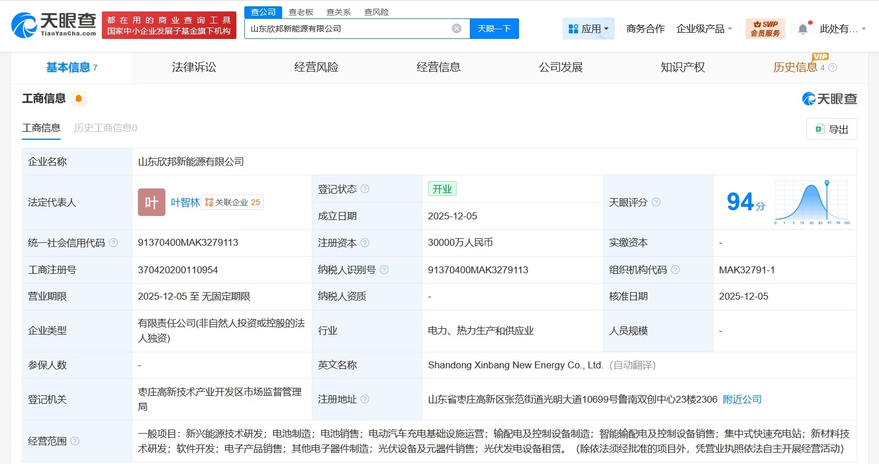Click the 天眼一下 search button
This screenshot has height=464, width=879.
494,28
